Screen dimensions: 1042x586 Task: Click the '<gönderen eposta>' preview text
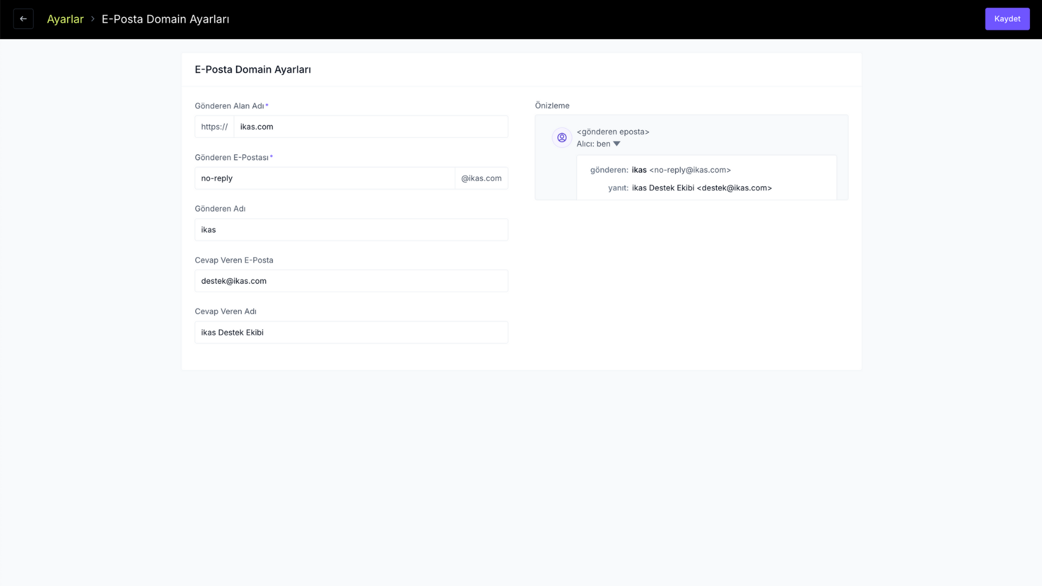coord(613,132)
